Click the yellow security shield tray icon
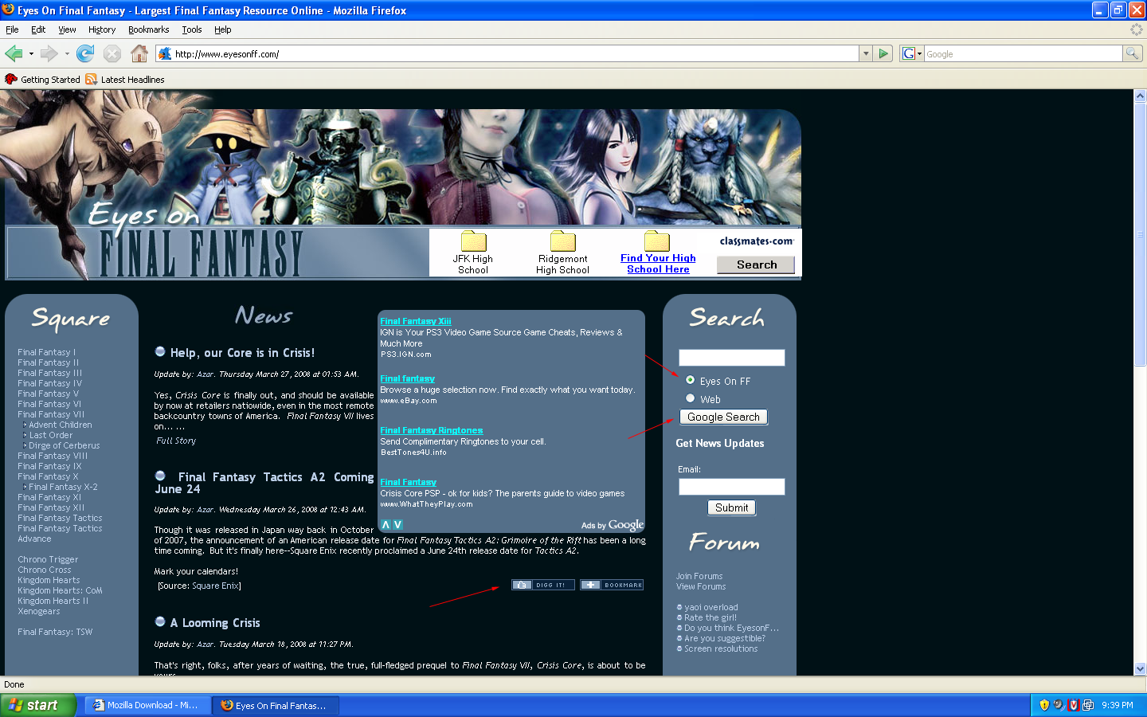 [1044, 705]
